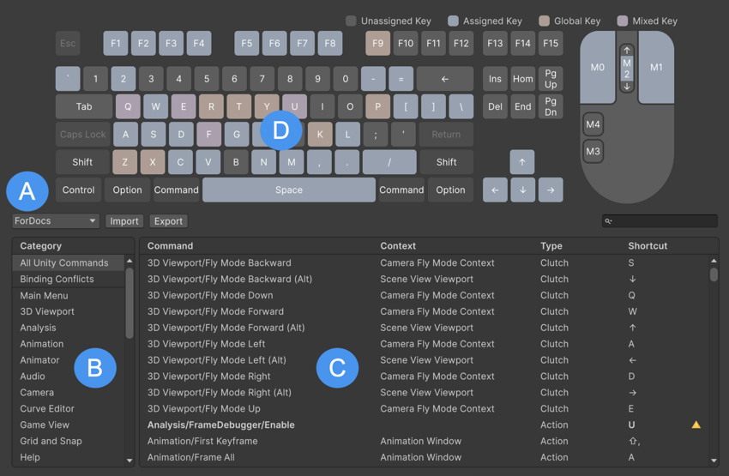Click the Category list scroll-down arrow
The image size is (729, 476).
[130, 461]
